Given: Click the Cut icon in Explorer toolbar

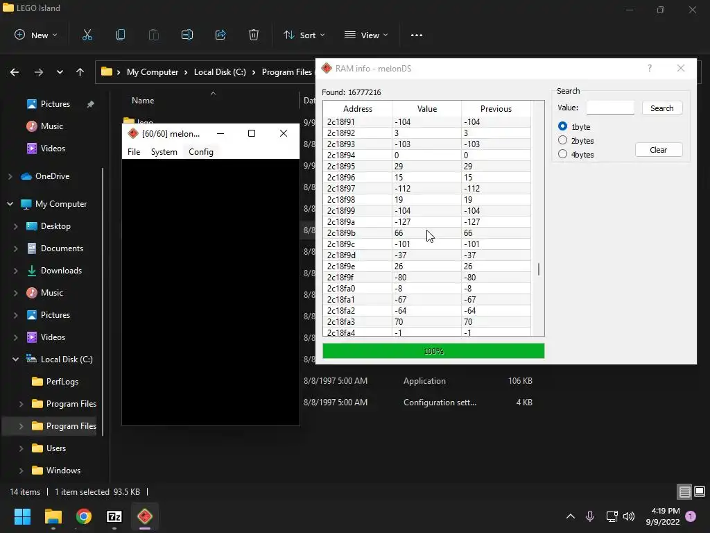Looking at the screenshot, I should (87, 35).
